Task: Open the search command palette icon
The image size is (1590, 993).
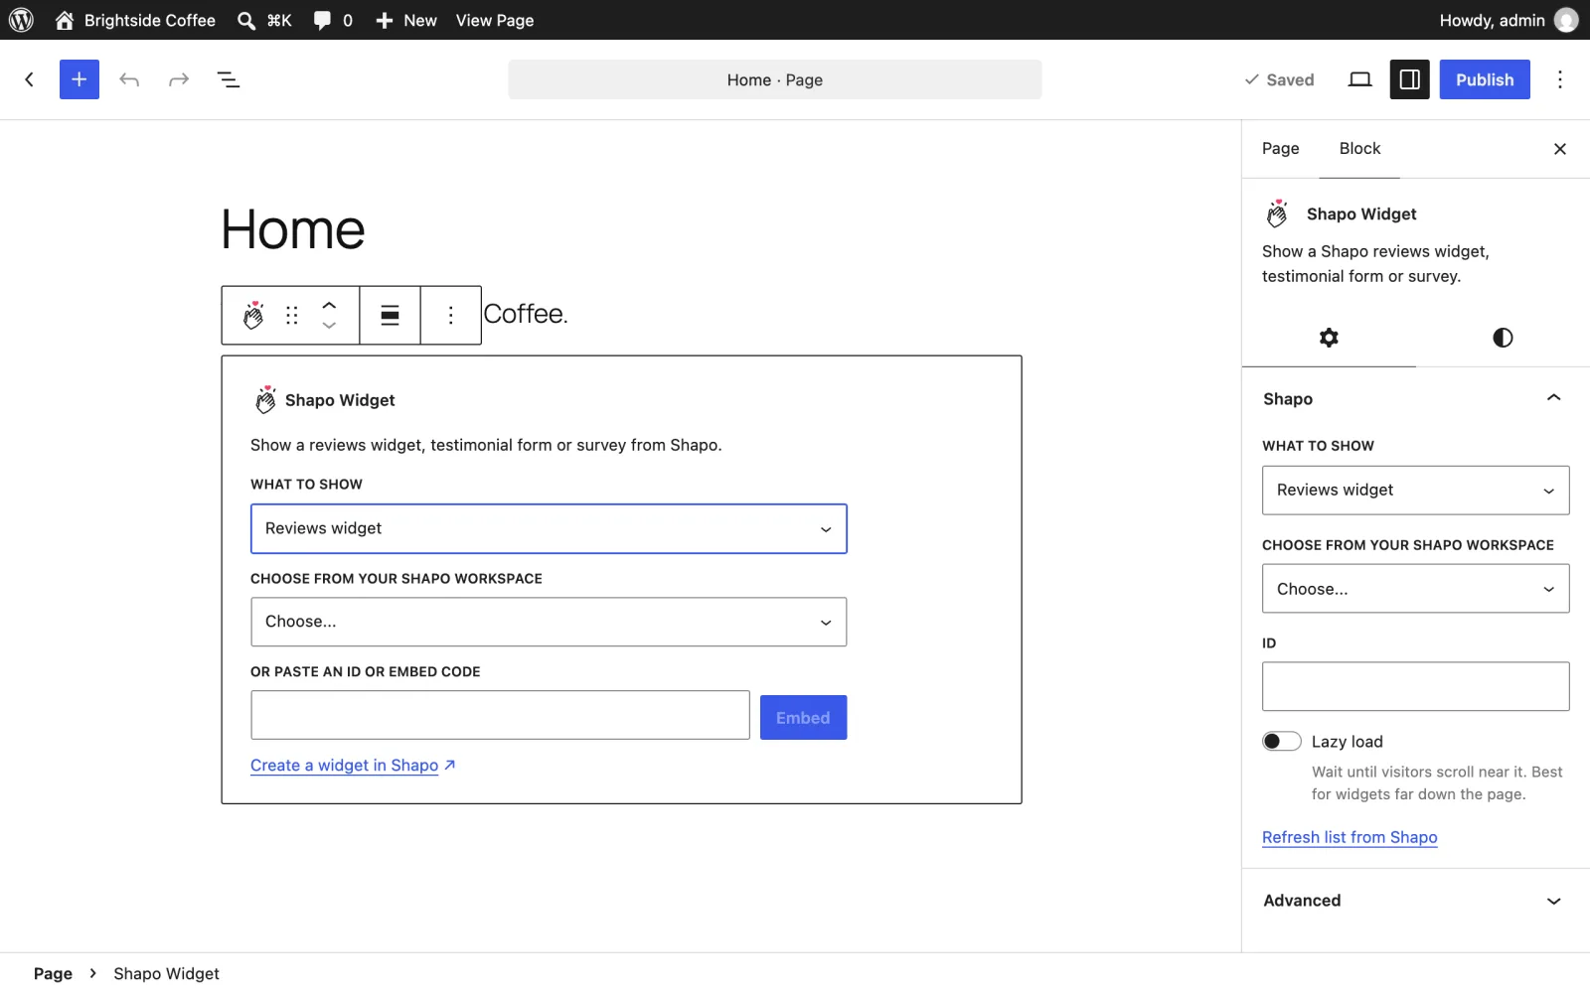Action: click(246, 20)
